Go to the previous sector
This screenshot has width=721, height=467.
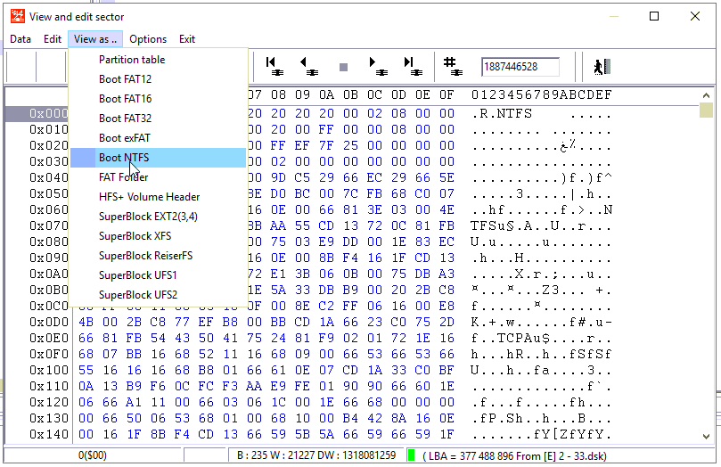click(x=308, y=67)
